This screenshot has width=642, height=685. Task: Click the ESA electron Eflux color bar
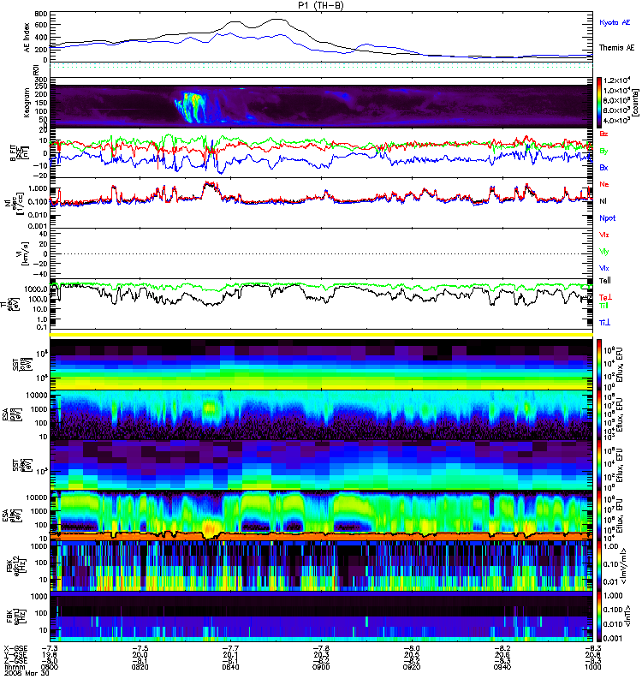(x=599, y=516)
